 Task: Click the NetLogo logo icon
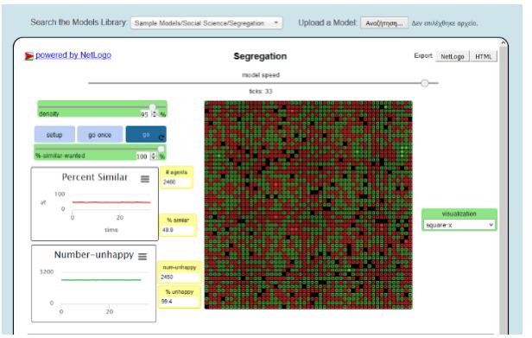coord(28,56)
